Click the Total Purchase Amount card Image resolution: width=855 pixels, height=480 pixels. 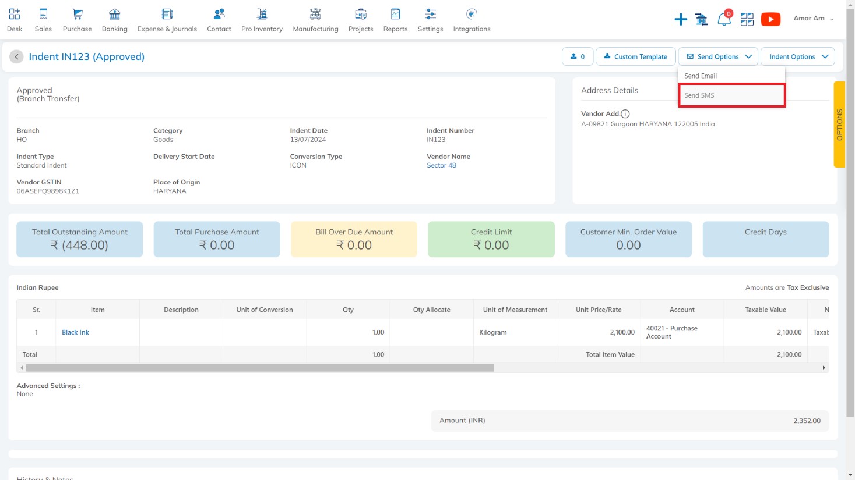click(x=217, y=239)
